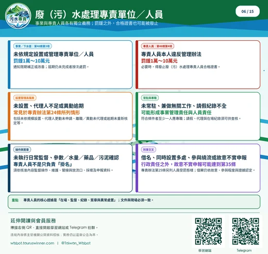Click the 刑事交叉 purple tag

(148, 150)
